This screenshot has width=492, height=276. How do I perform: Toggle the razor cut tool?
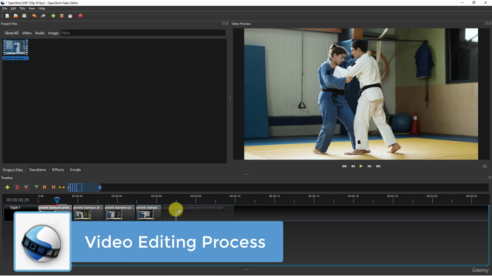[x=26, y=187]
